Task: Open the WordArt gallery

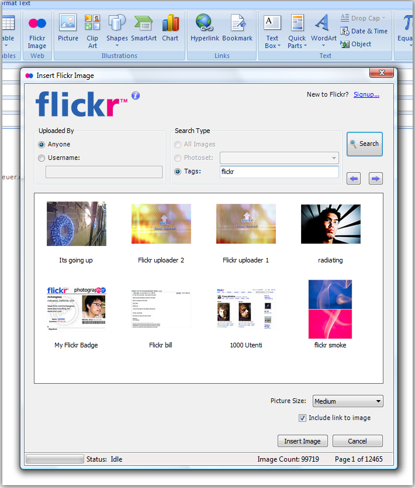Action: point(323,31)
